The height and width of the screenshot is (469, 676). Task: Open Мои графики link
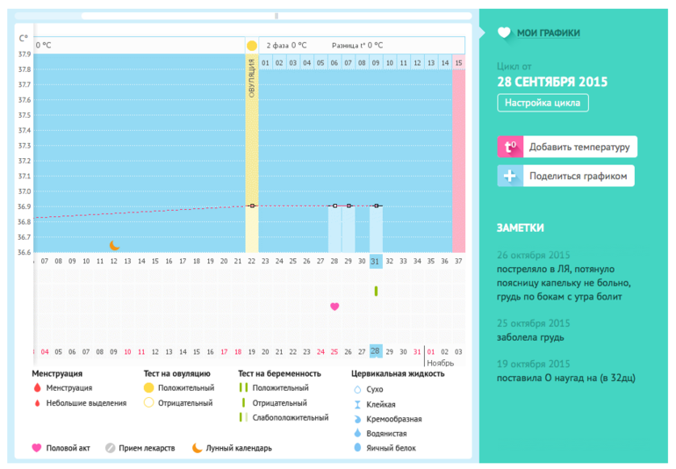[548, 32]
